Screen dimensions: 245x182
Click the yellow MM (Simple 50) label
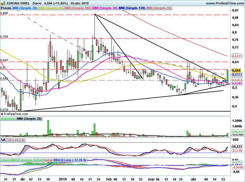pyautogui.click(x=51, y=8)
